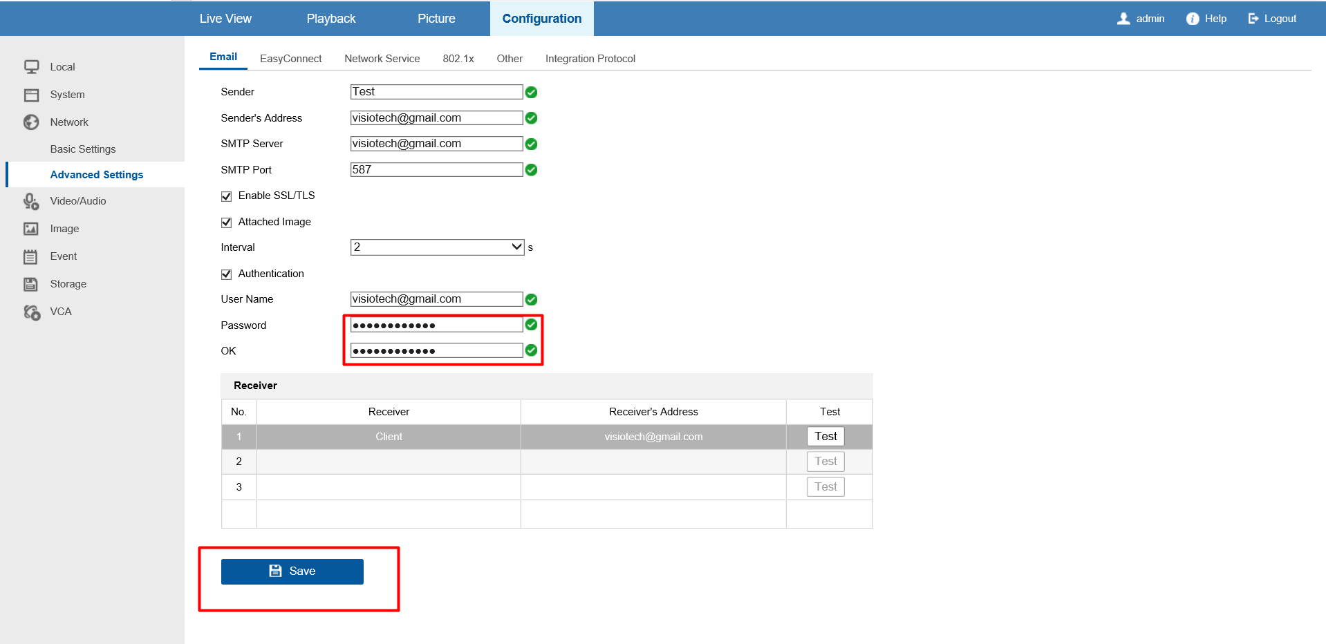Expand the Interval dropdown
The width and height of the screenshot is (1326, 644).
(x=437, y=247)
